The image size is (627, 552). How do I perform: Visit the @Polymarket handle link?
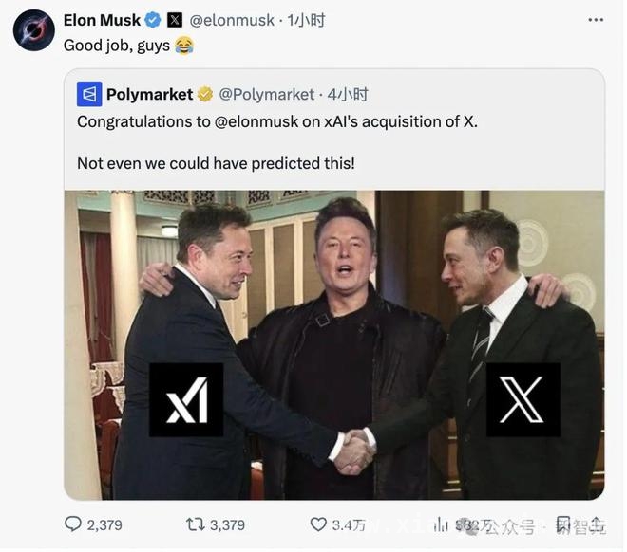(267, 95)
